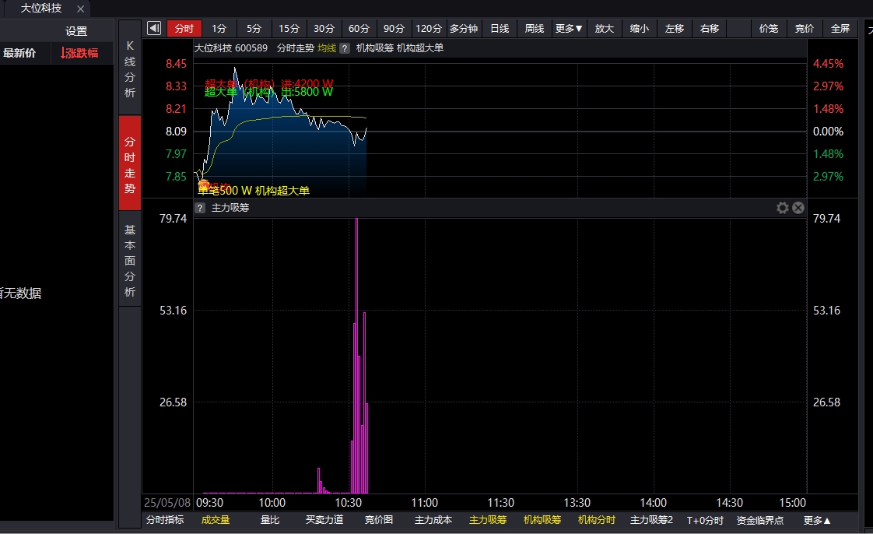The width and height of the screenshot is (873, 534).
Task: Select the 资金临界点 indicator tab
Action: point(760,520)
